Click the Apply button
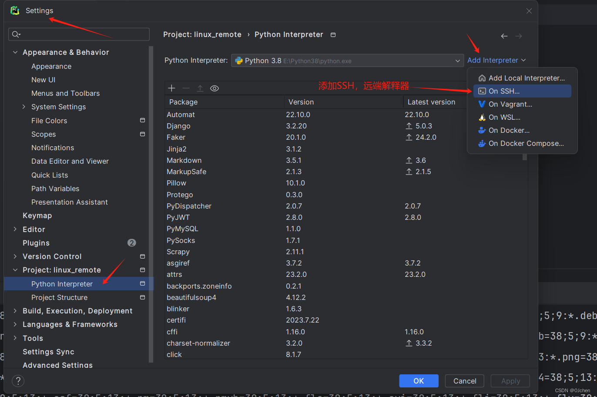Image resolution: width=597 pixels, height=397 pixels. coord(510,381)
